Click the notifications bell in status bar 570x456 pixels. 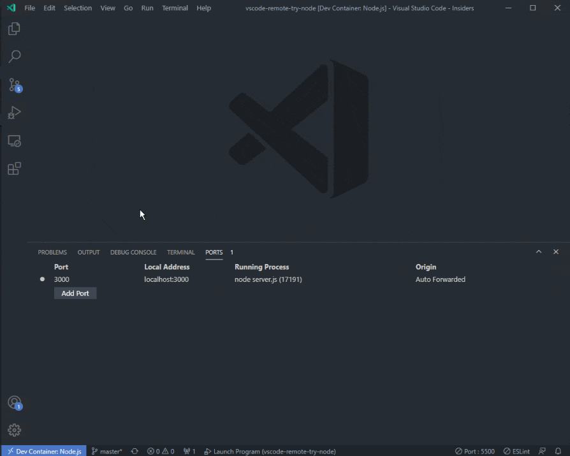[x=558, y=451]
